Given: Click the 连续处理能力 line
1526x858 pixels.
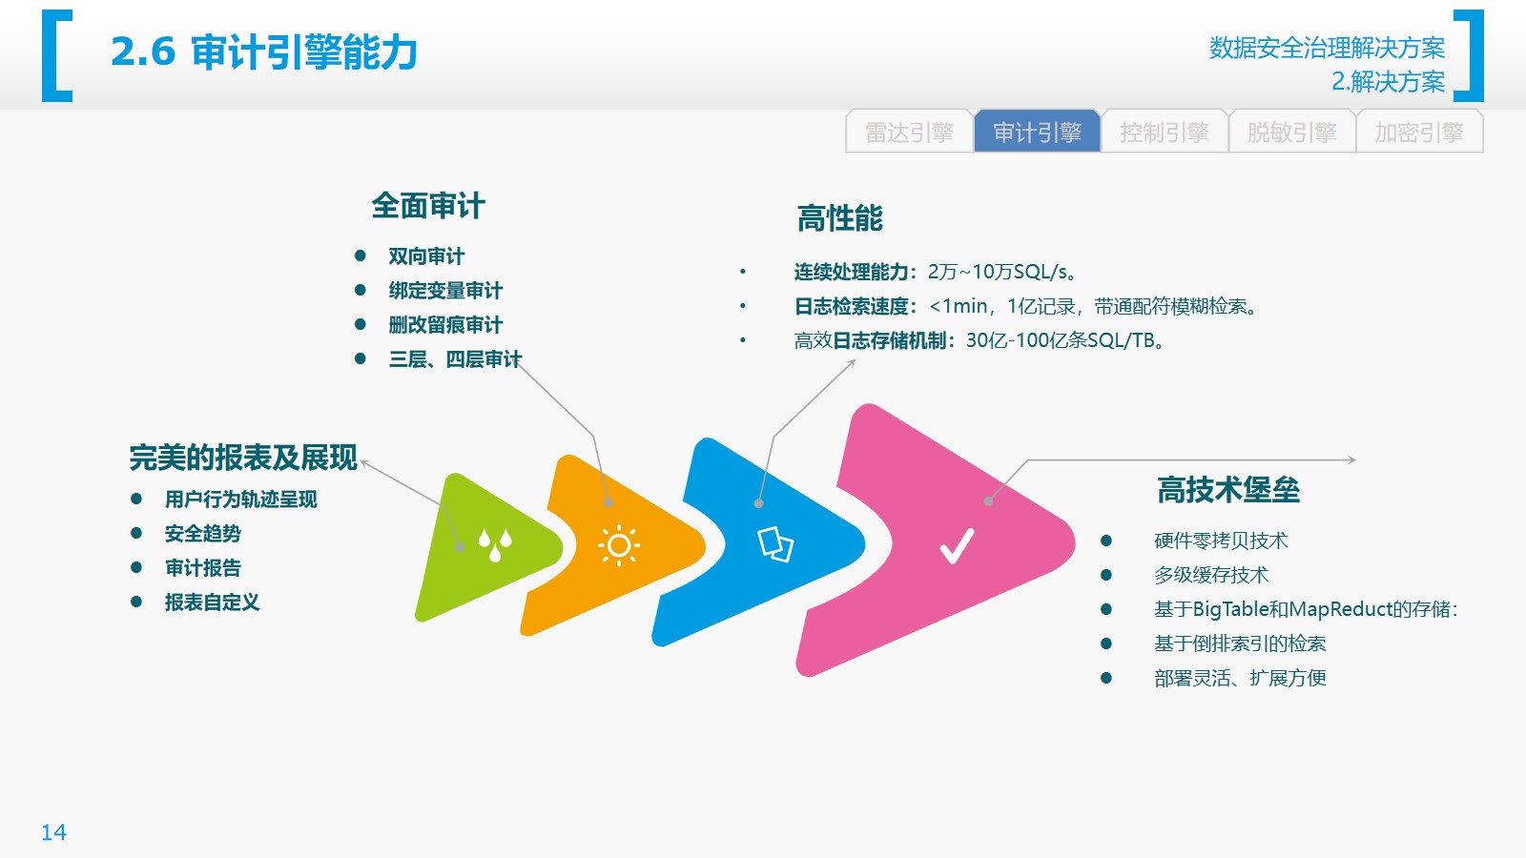Looking at the screenshot, I should click(x=936, y=272).
